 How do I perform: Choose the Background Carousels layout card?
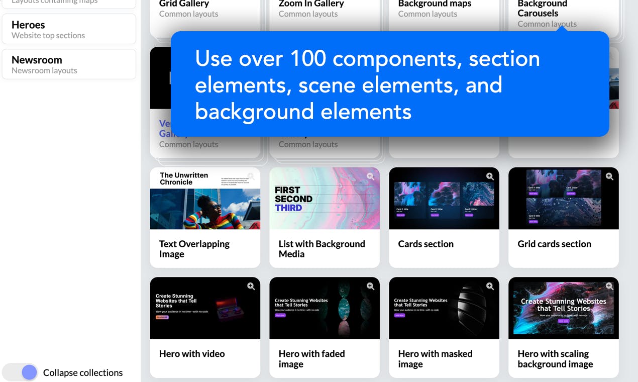[x=564, y=14]
